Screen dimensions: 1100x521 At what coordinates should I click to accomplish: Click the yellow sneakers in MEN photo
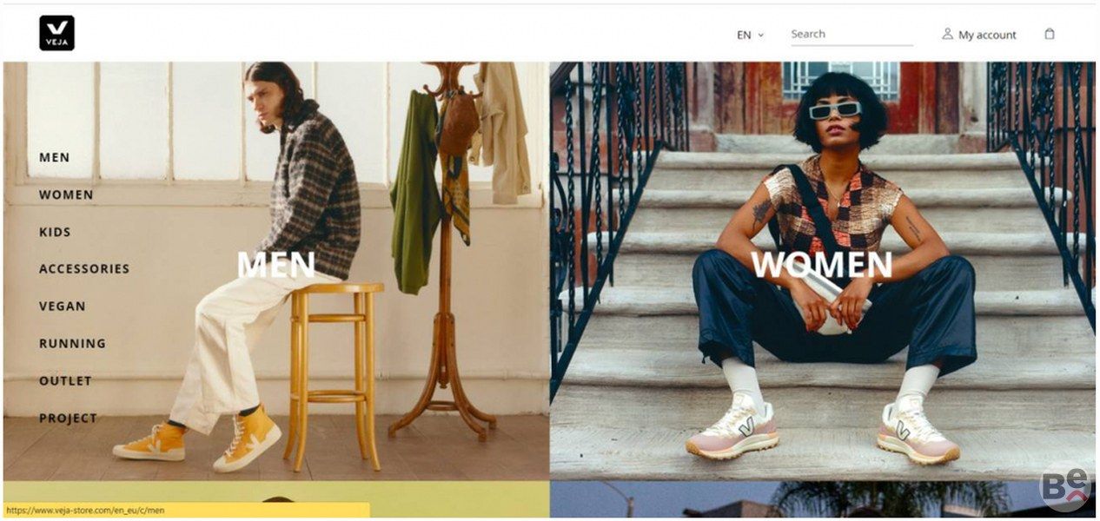pyautogui.click(x=198, y=439)
